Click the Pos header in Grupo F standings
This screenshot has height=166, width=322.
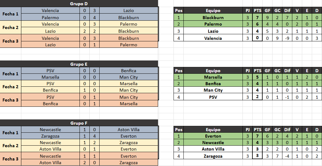(x=179, y=130)
